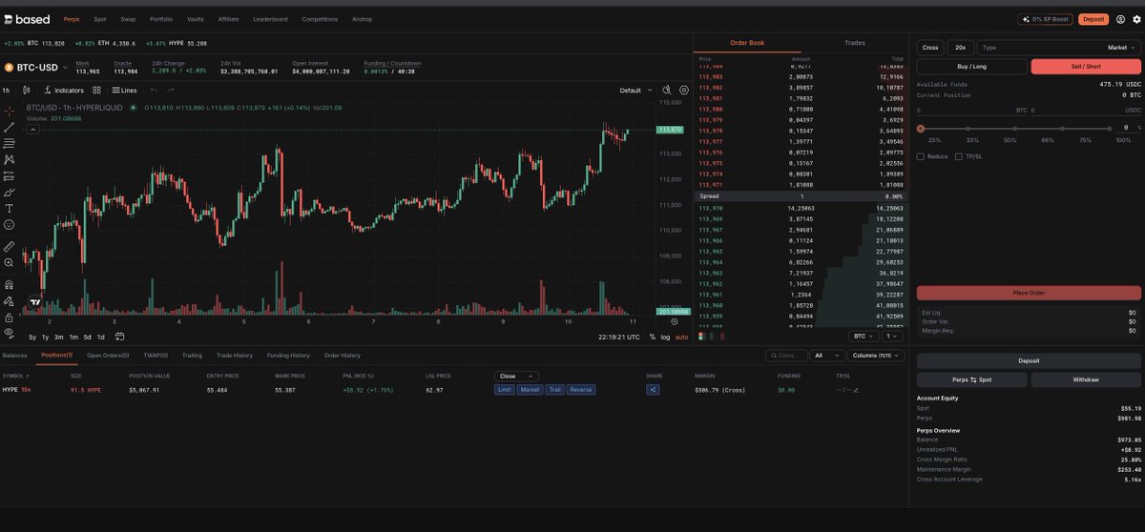Toggle magnet mode on chart
Viewport: 1145px width, 532px height.
(9, 283)
